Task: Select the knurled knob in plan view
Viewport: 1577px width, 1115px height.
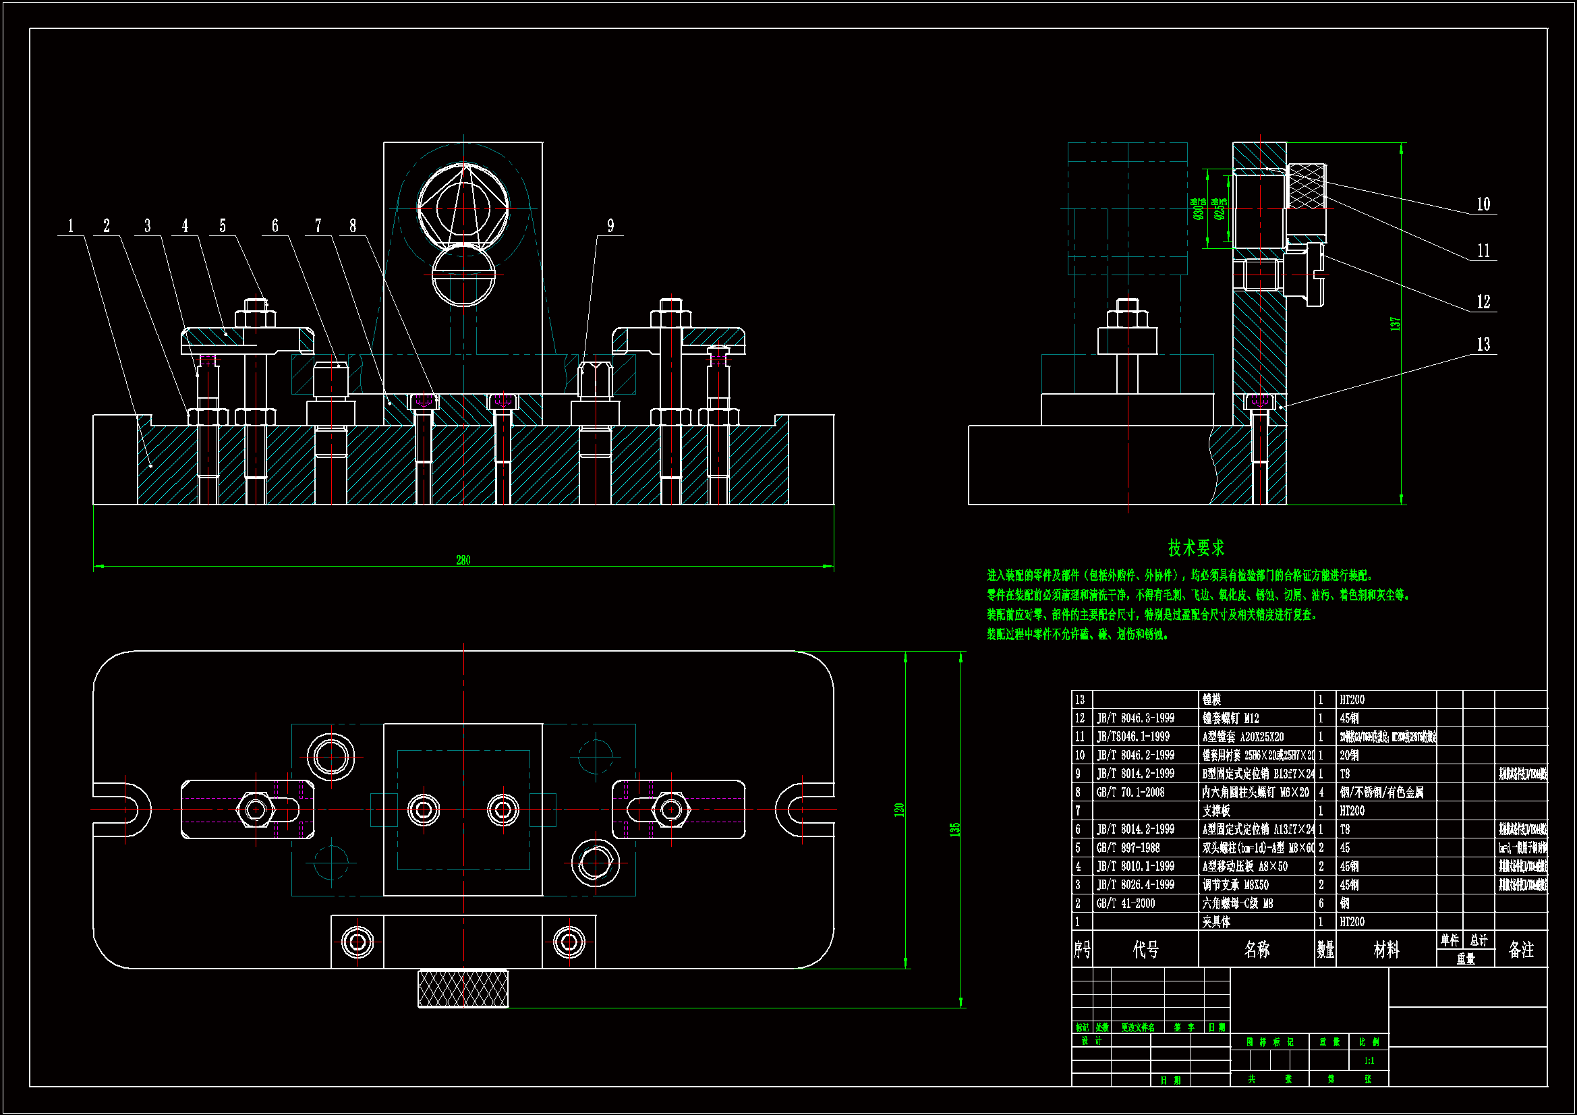Action: click(x=463, y=990)
